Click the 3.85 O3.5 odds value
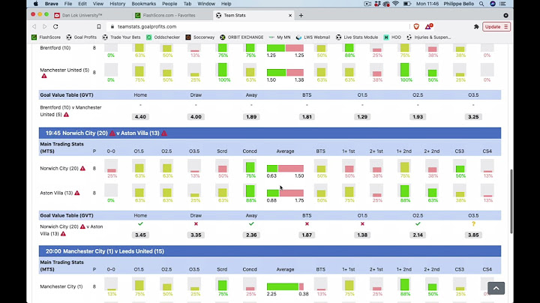Image resolution: width=540 pixels, height=303 pixels. pyautogui.click(x=473, y=235)
